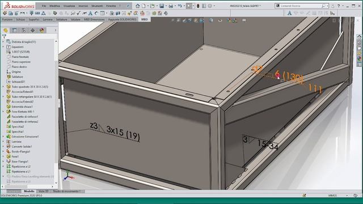Image resolution: width=363 pixels, height=204 pixels.
Task: Open dropdown next to Print icon
Action: coord(175,6)
